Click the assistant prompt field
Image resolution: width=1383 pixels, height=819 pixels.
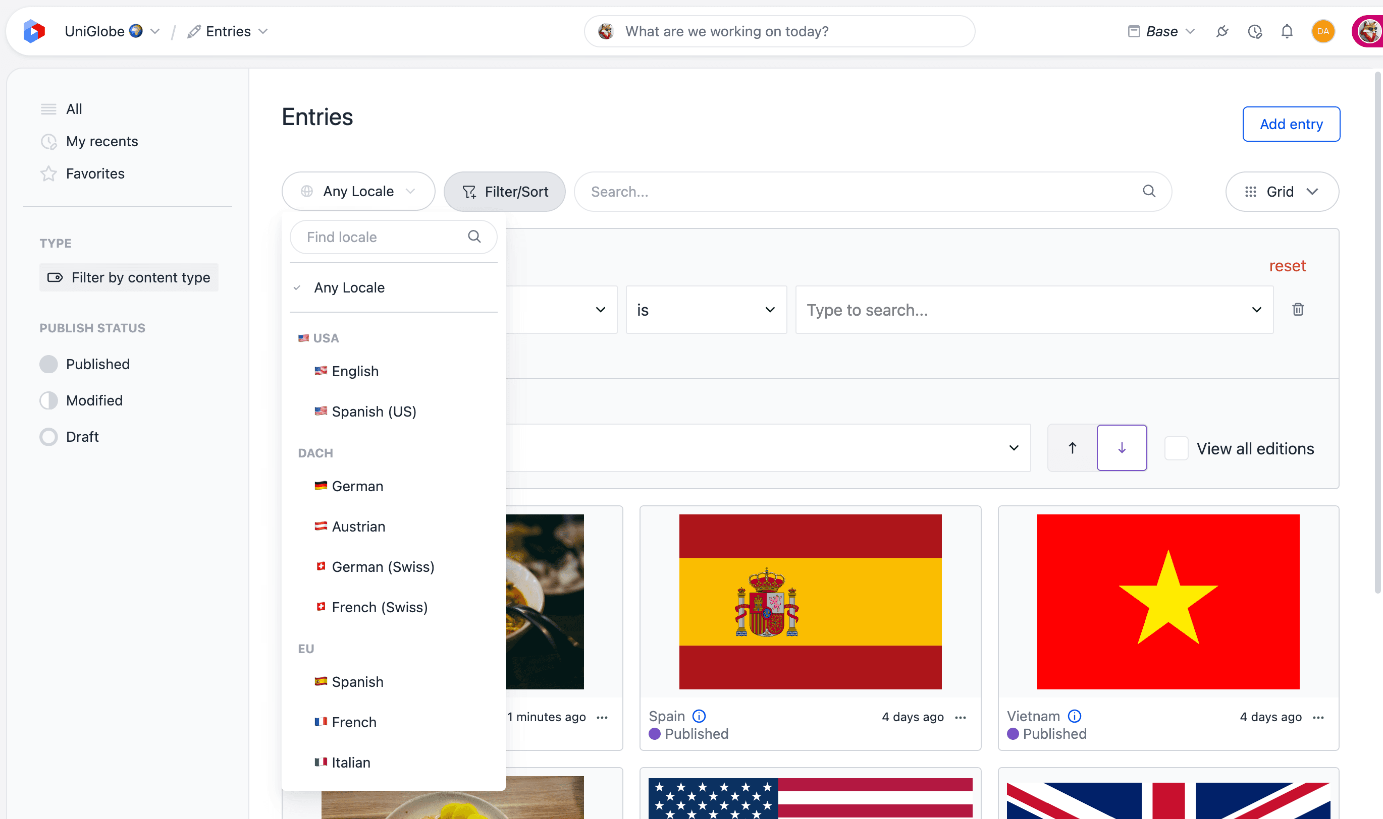coord(779,31)
